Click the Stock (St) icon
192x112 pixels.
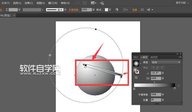tap(84, 3)
